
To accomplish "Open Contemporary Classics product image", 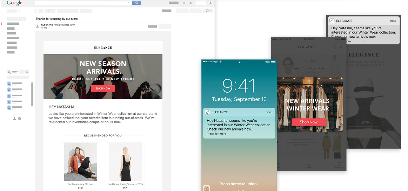I will (81, 162).
